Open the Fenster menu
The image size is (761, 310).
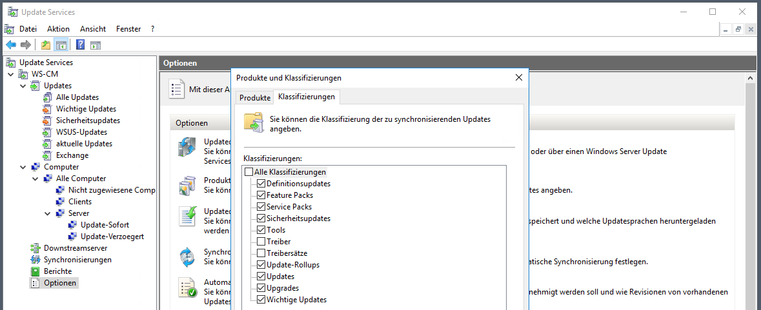pyautogui.click(x=128, y=29)
